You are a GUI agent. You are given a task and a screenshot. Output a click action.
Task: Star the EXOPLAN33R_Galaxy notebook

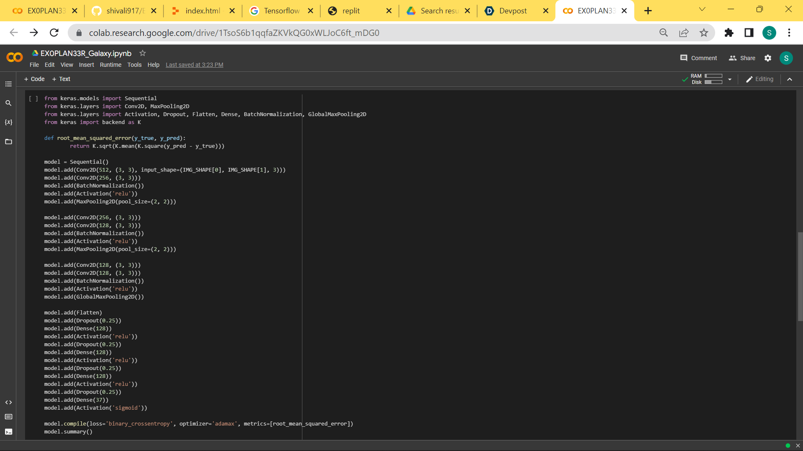click(143, 53)
